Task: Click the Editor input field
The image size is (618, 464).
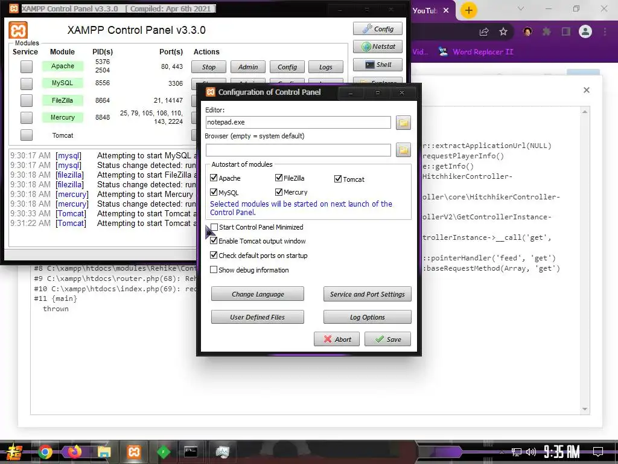Action: pyautogui.click(x=298, y=122)
